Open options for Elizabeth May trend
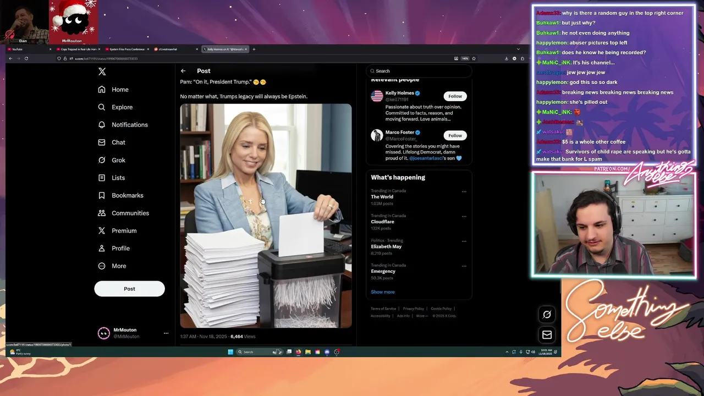 (x=464, y=241)
